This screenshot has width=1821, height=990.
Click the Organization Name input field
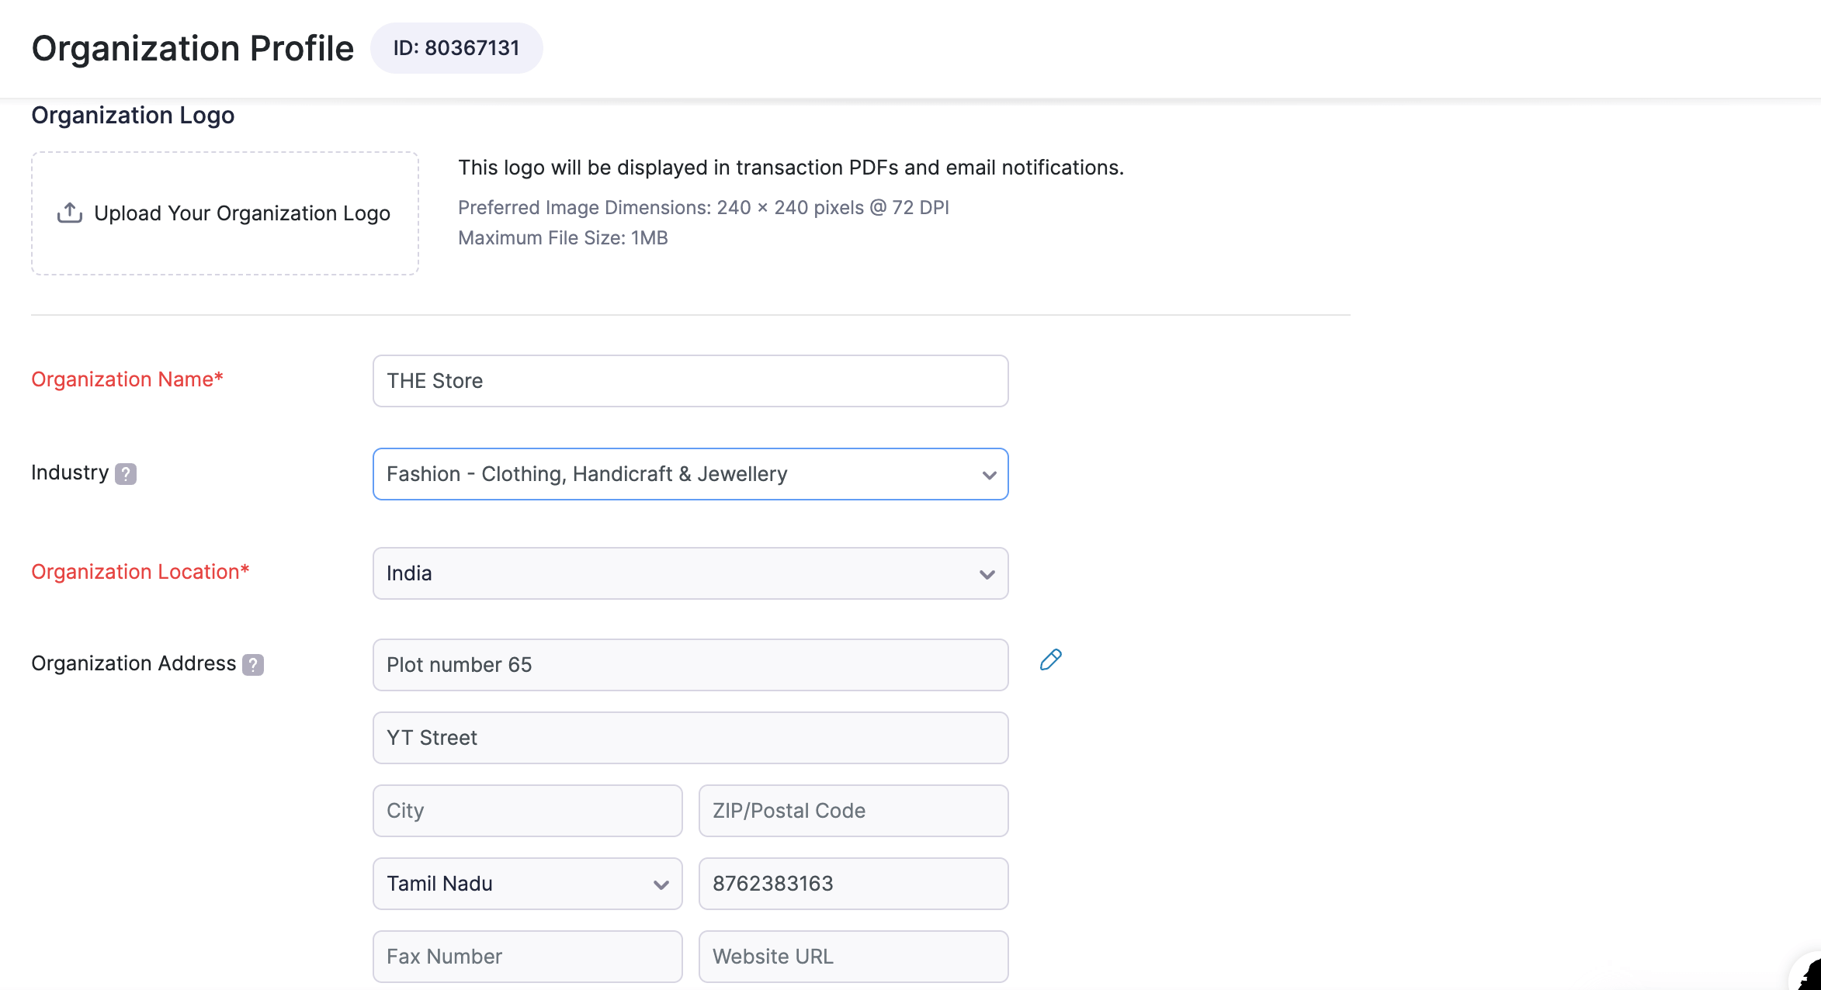tap(692, 380)
